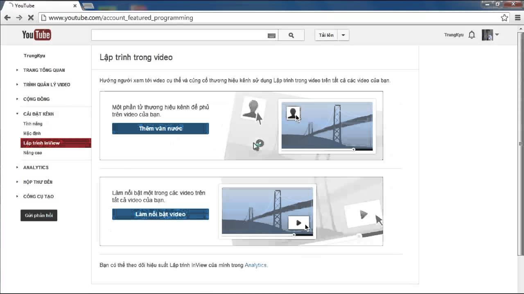Expand the ANALYTICS sidebar section
The height and width of the screenshot is (294, 524).
click(36, 167)
